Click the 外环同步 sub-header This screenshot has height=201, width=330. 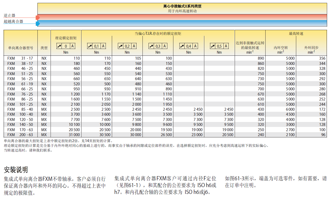311,48
